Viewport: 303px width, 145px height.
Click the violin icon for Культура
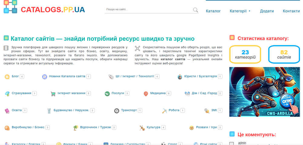click(142, 128)
